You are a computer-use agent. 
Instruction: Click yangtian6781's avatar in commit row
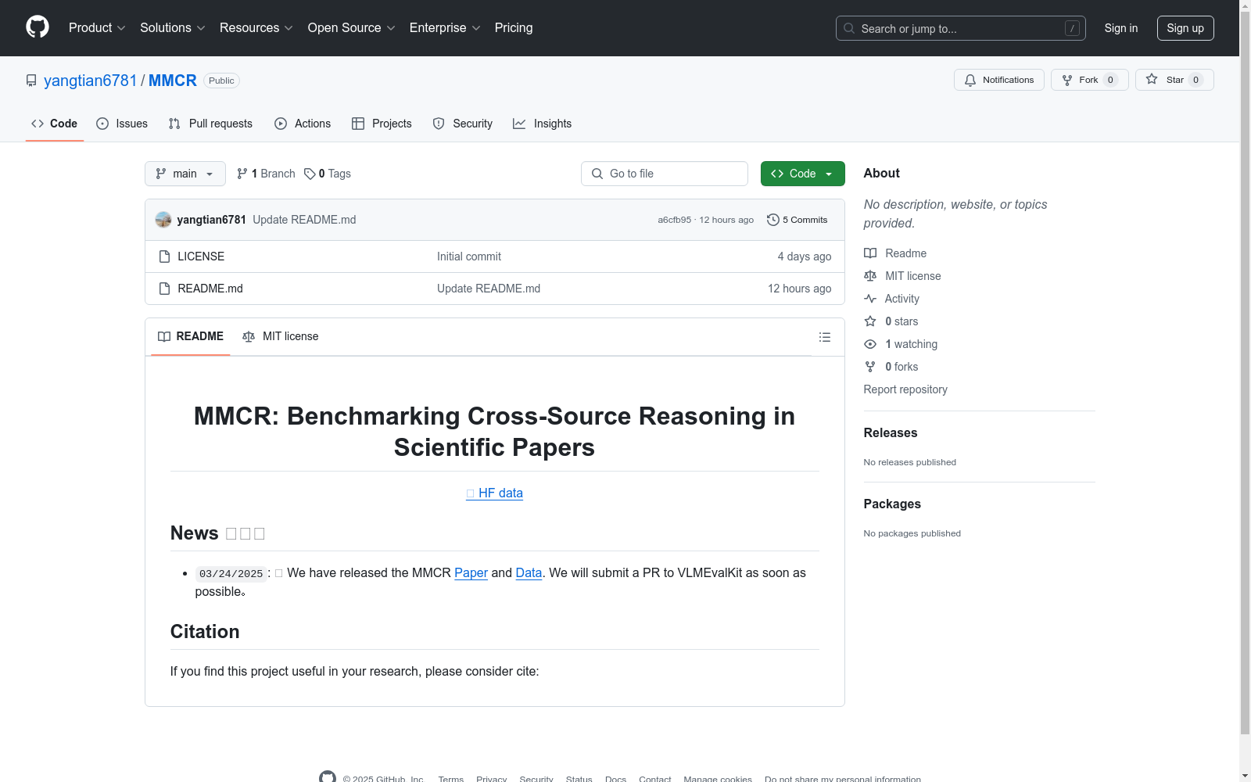point(163,220)
